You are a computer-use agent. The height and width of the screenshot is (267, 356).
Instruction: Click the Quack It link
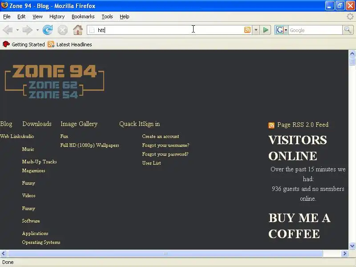pos(131,124)
